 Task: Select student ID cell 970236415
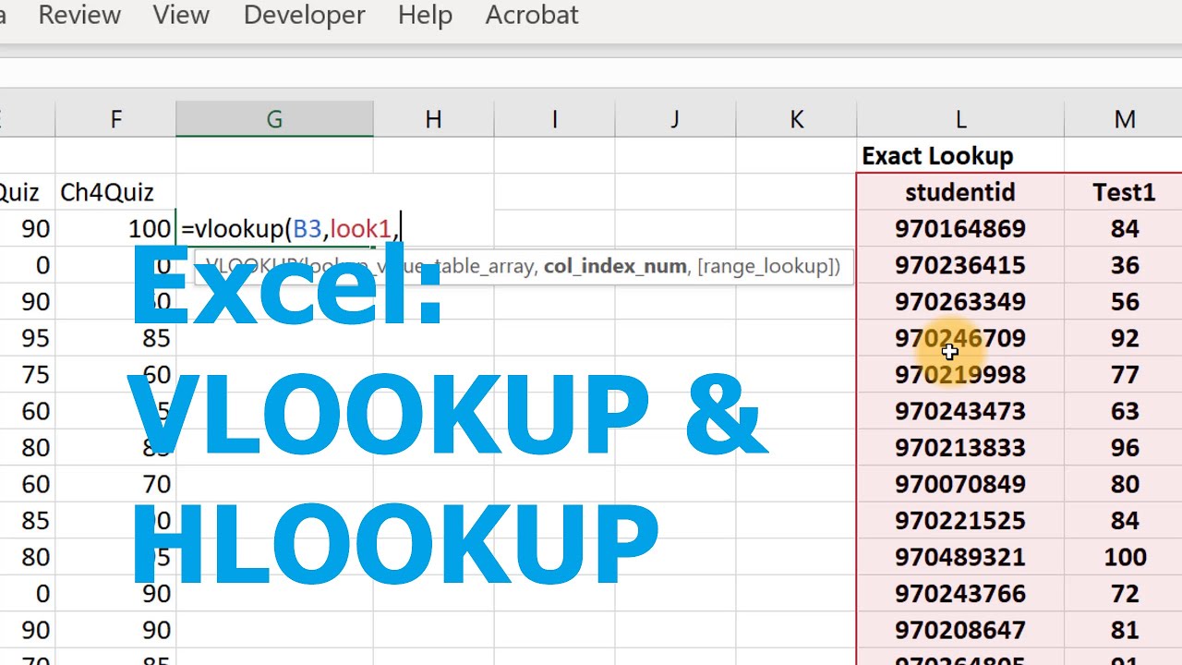pos(960,265)
